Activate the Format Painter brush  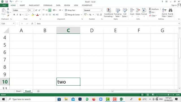[8, 15]
